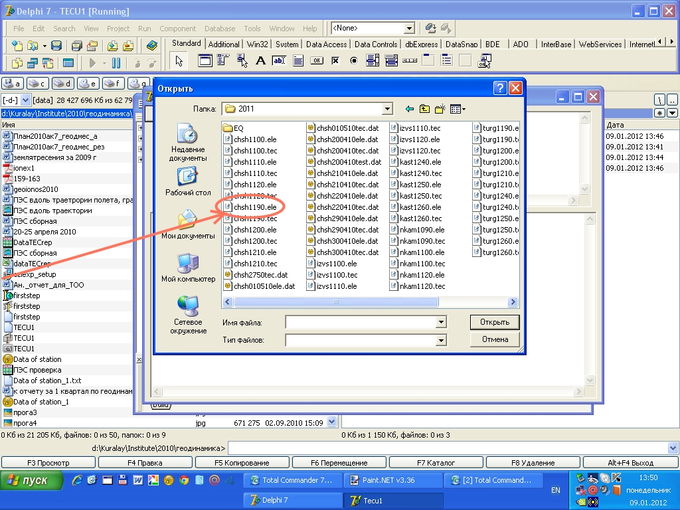Image resolution: width=680 pixels, height=510 pixels.
Task: Select the ComboBox component icon
Action: (x=391, y=60)
